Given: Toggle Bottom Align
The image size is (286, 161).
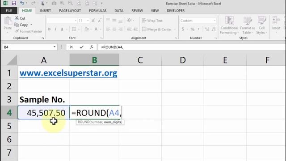Looking at the screenshot, I should tap(120, 21).
